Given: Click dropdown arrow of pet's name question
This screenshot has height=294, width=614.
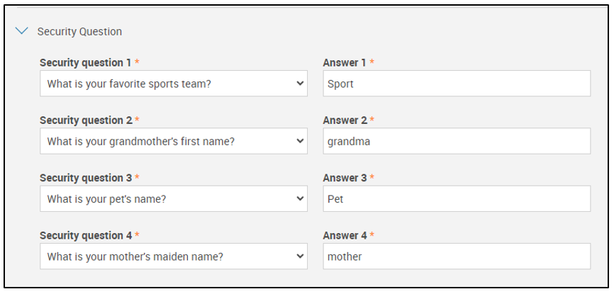Looking at the screenshot, I should [x=299, y=199].
